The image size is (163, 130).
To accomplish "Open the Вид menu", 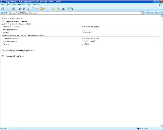I will click(15, 5).
